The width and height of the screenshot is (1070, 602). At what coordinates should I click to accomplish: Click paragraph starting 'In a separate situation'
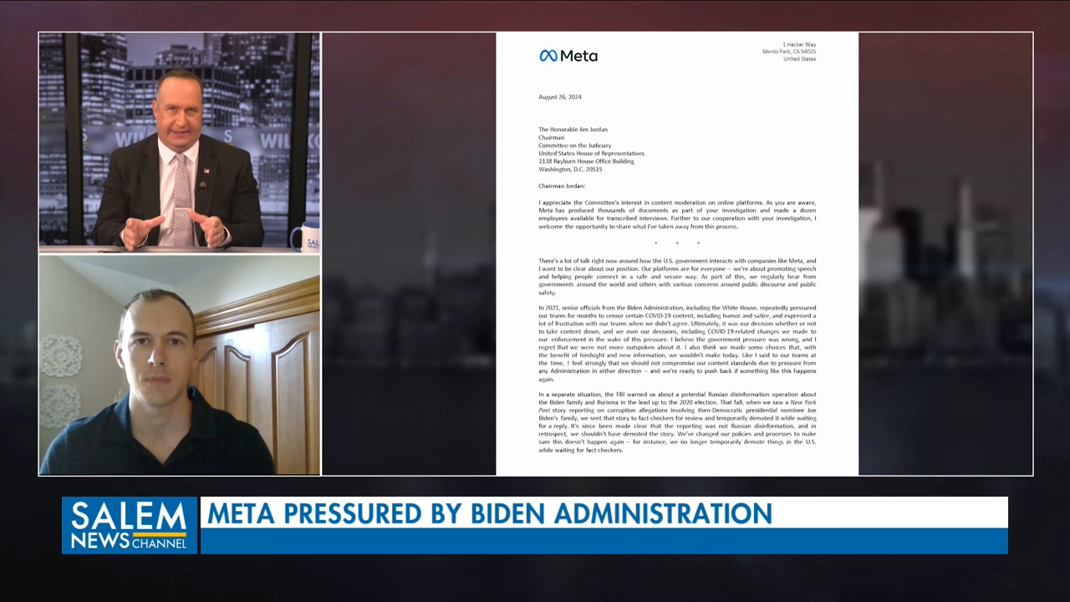coord(677,422)
